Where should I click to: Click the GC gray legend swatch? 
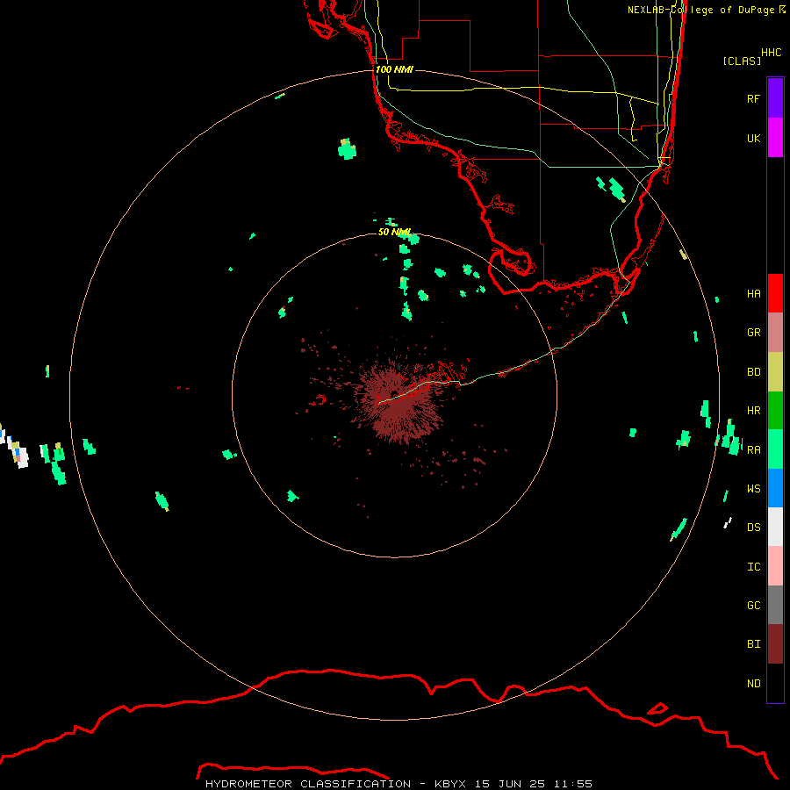pyautogui.click(x=775, y=605)
